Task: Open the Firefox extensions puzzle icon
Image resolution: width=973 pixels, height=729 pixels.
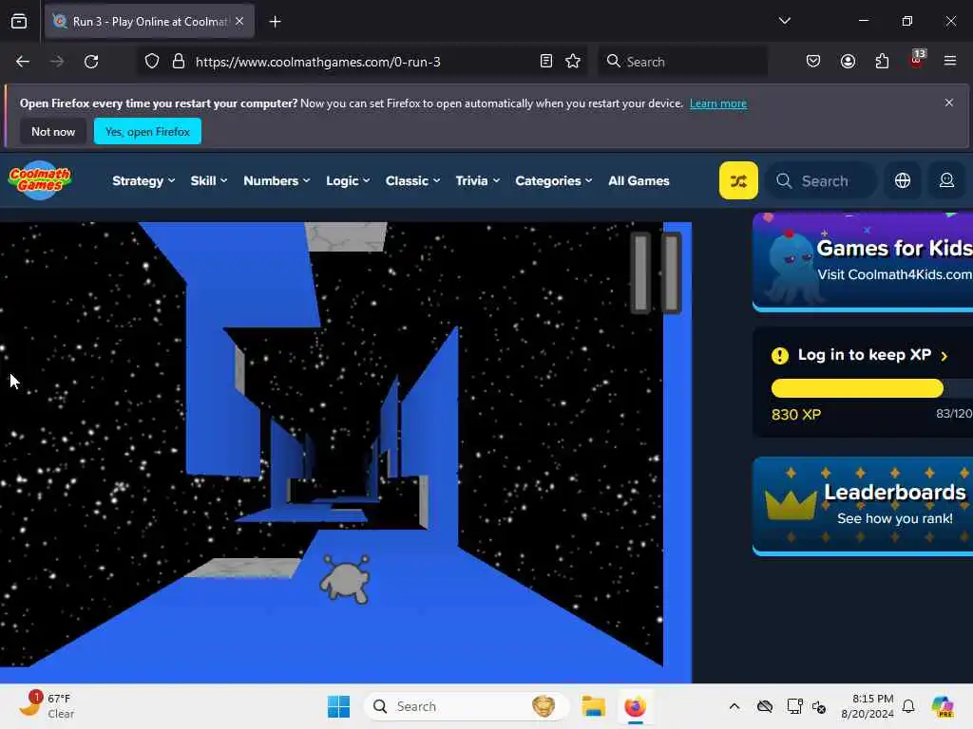Action: coord(882,62)
